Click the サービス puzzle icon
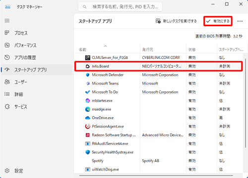This screenshot has width=248, height=178. 7,106
